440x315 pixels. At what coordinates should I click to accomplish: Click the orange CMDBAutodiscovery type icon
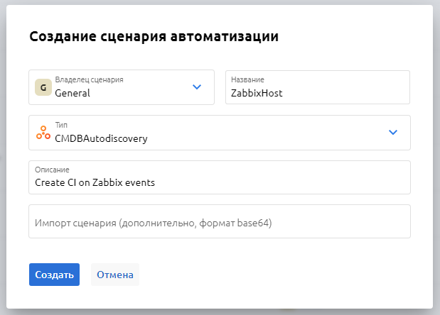pos(43,133)
